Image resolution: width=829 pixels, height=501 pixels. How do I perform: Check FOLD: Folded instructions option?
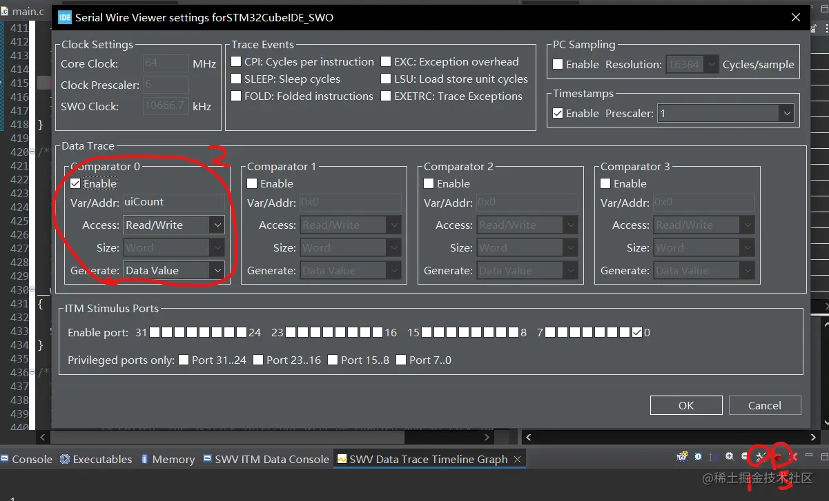(237, 96)
